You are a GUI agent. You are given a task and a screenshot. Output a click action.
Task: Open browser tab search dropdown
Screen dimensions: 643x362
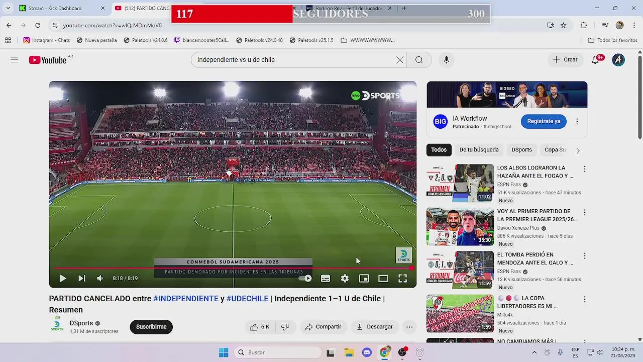pyautogui.click(x=8, y=8)
